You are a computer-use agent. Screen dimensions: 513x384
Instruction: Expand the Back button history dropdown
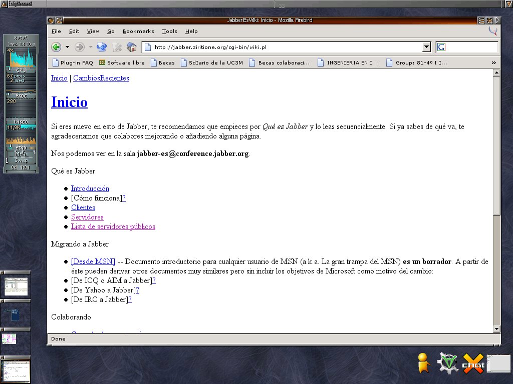67,47
